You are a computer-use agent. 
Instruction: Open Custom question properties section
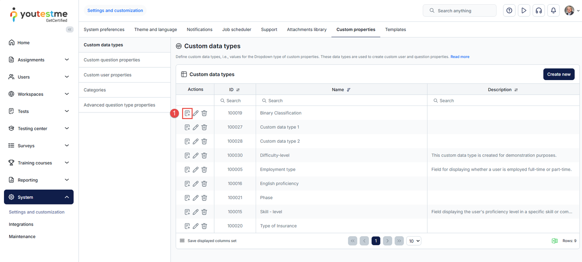(x=112, y=60)
